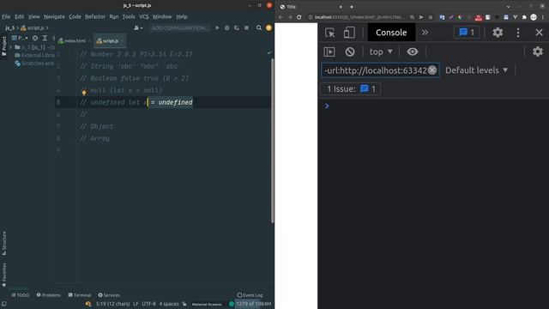Open the TODO tool window
The width and height of the screenshot is (549, 309).
(x=21, y=295)
